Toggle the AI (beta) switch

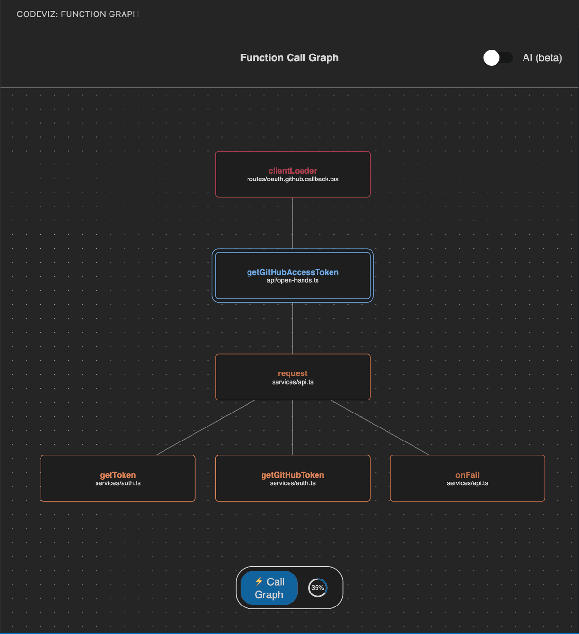pyautogui.click(x=498, y=58)
